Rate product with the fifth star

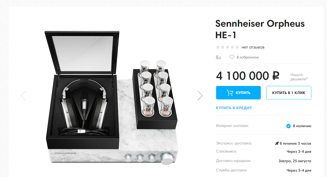[237, 47]
